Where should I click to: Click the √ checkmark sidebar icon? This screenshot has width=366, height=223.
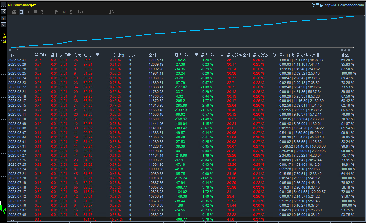4,24
